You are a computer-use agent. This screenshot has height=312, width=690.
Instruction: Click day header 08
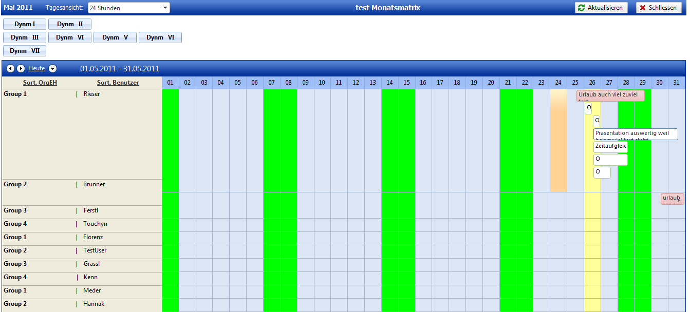tap(288, 83)
